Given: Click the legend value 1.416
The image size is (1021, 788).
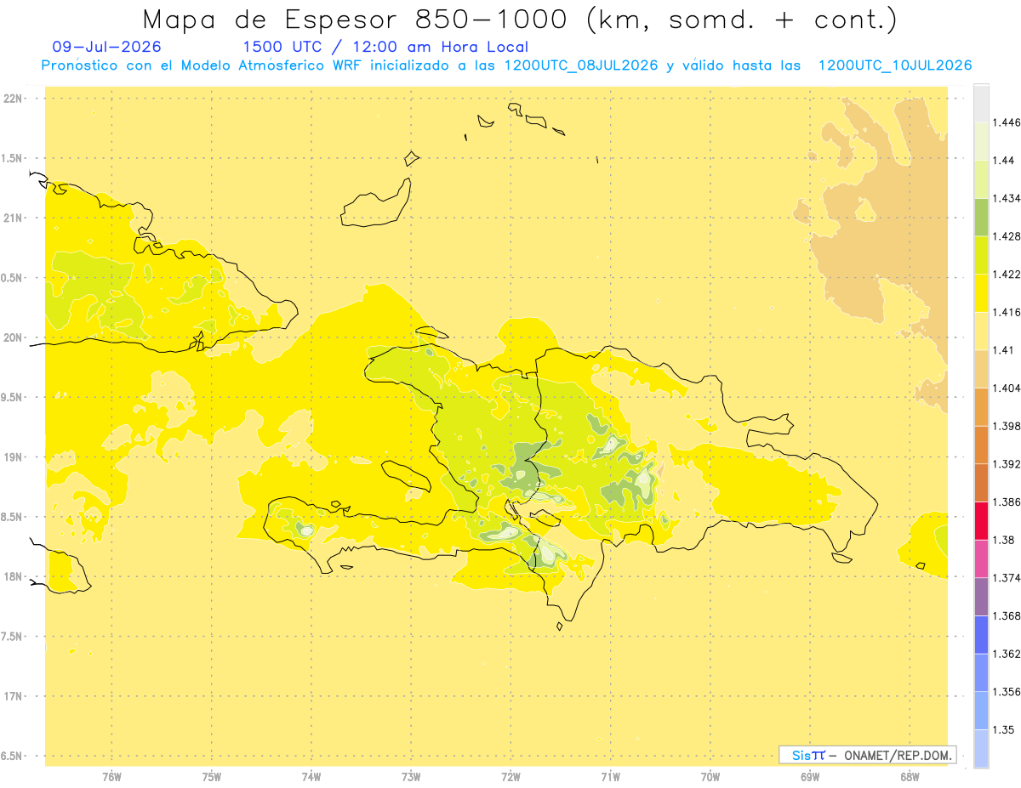Looking at the screenshot, I should click(1006, 312).
